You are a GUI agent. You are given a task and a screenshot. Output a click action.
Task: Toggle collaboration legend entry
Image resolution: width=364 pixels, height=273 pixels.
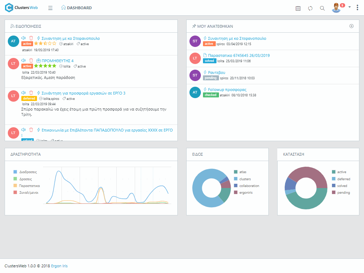coord(247,186)
